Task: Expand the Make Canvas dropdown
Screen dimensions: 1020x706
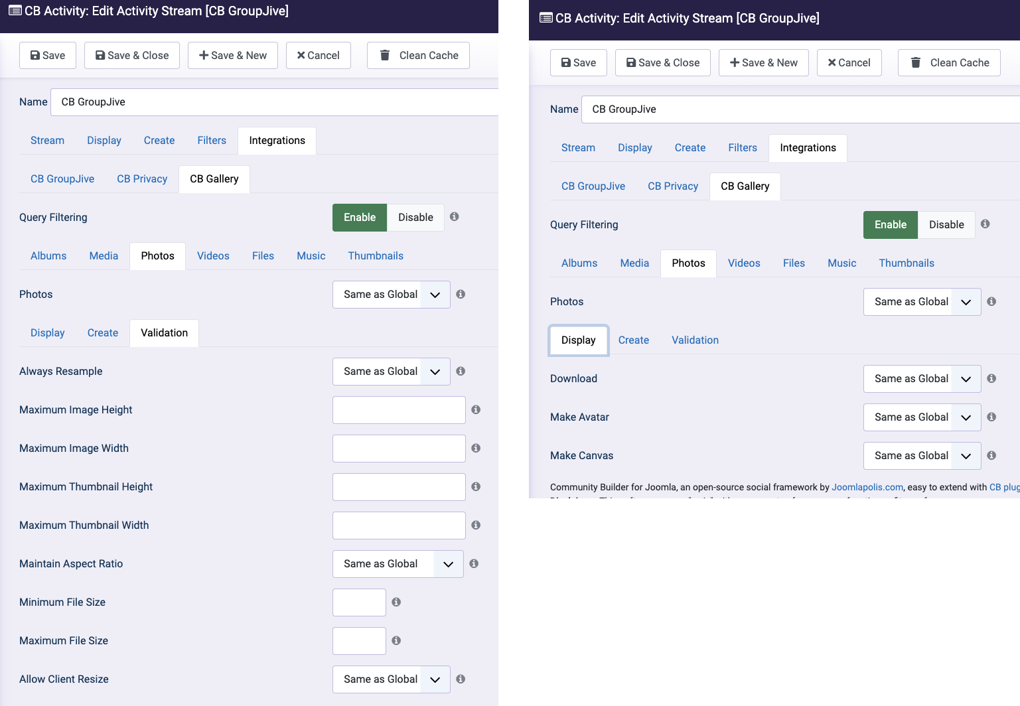Action: click(922, 456)
